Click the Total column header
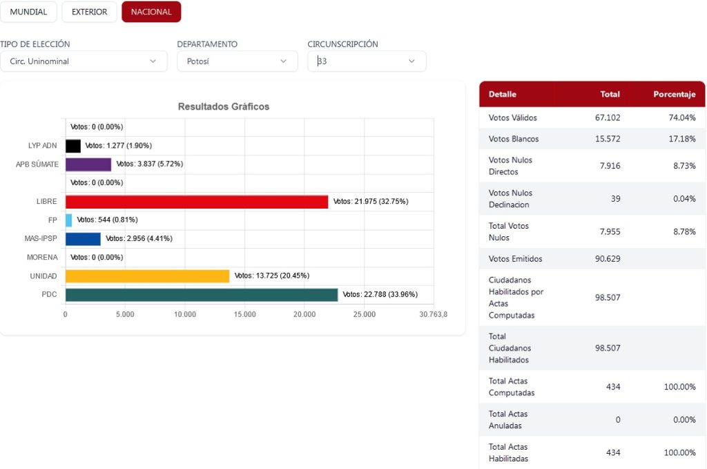The height and width of the screenshot is (469, 707). click(x=610, y=94)
